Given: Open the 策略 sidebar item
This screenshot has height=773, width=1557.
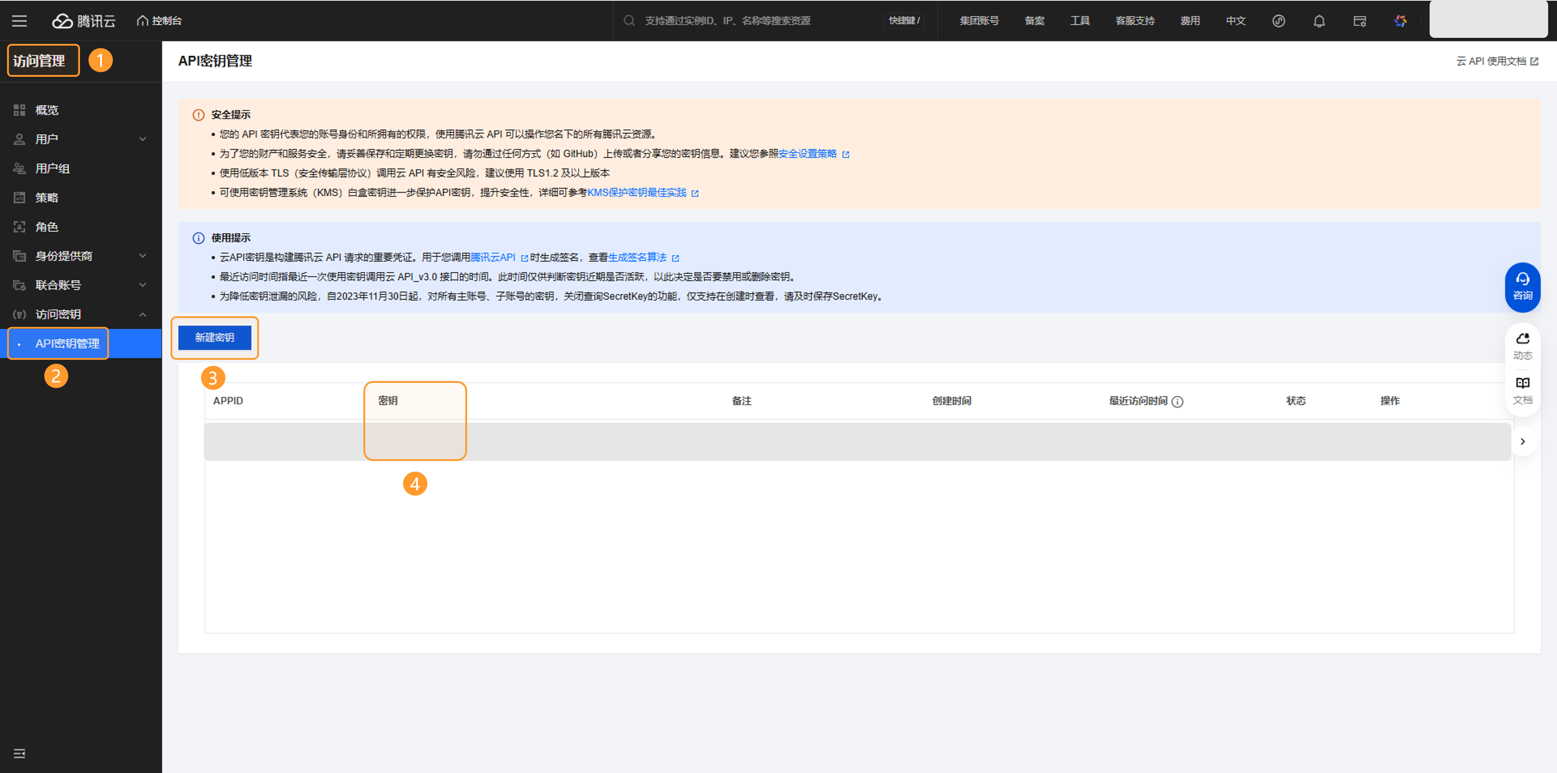Looking at the screenshot, I should point(47,198).
